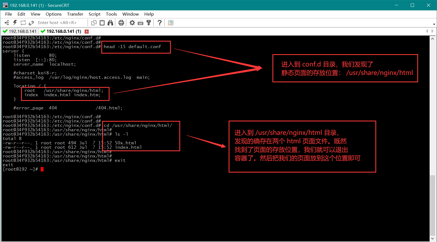This screenshot has height=242, width=437.
Task: Open Find with the binoculars icon
Action: pos(110,23)
